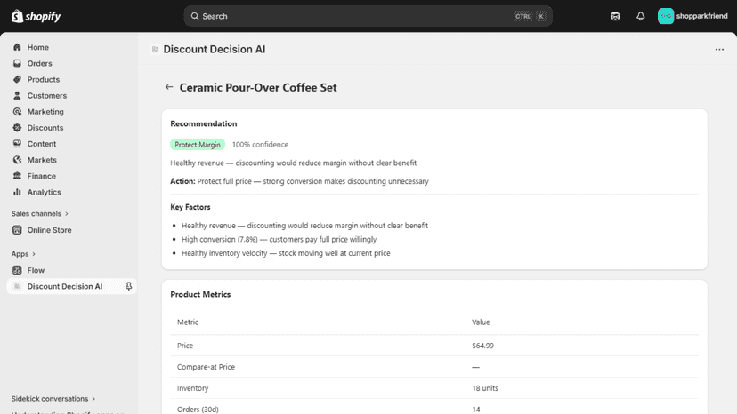This screenshot has height=414, width=737.
Task: Open the Home icon in sidebar
Action: tap(18, 47)
